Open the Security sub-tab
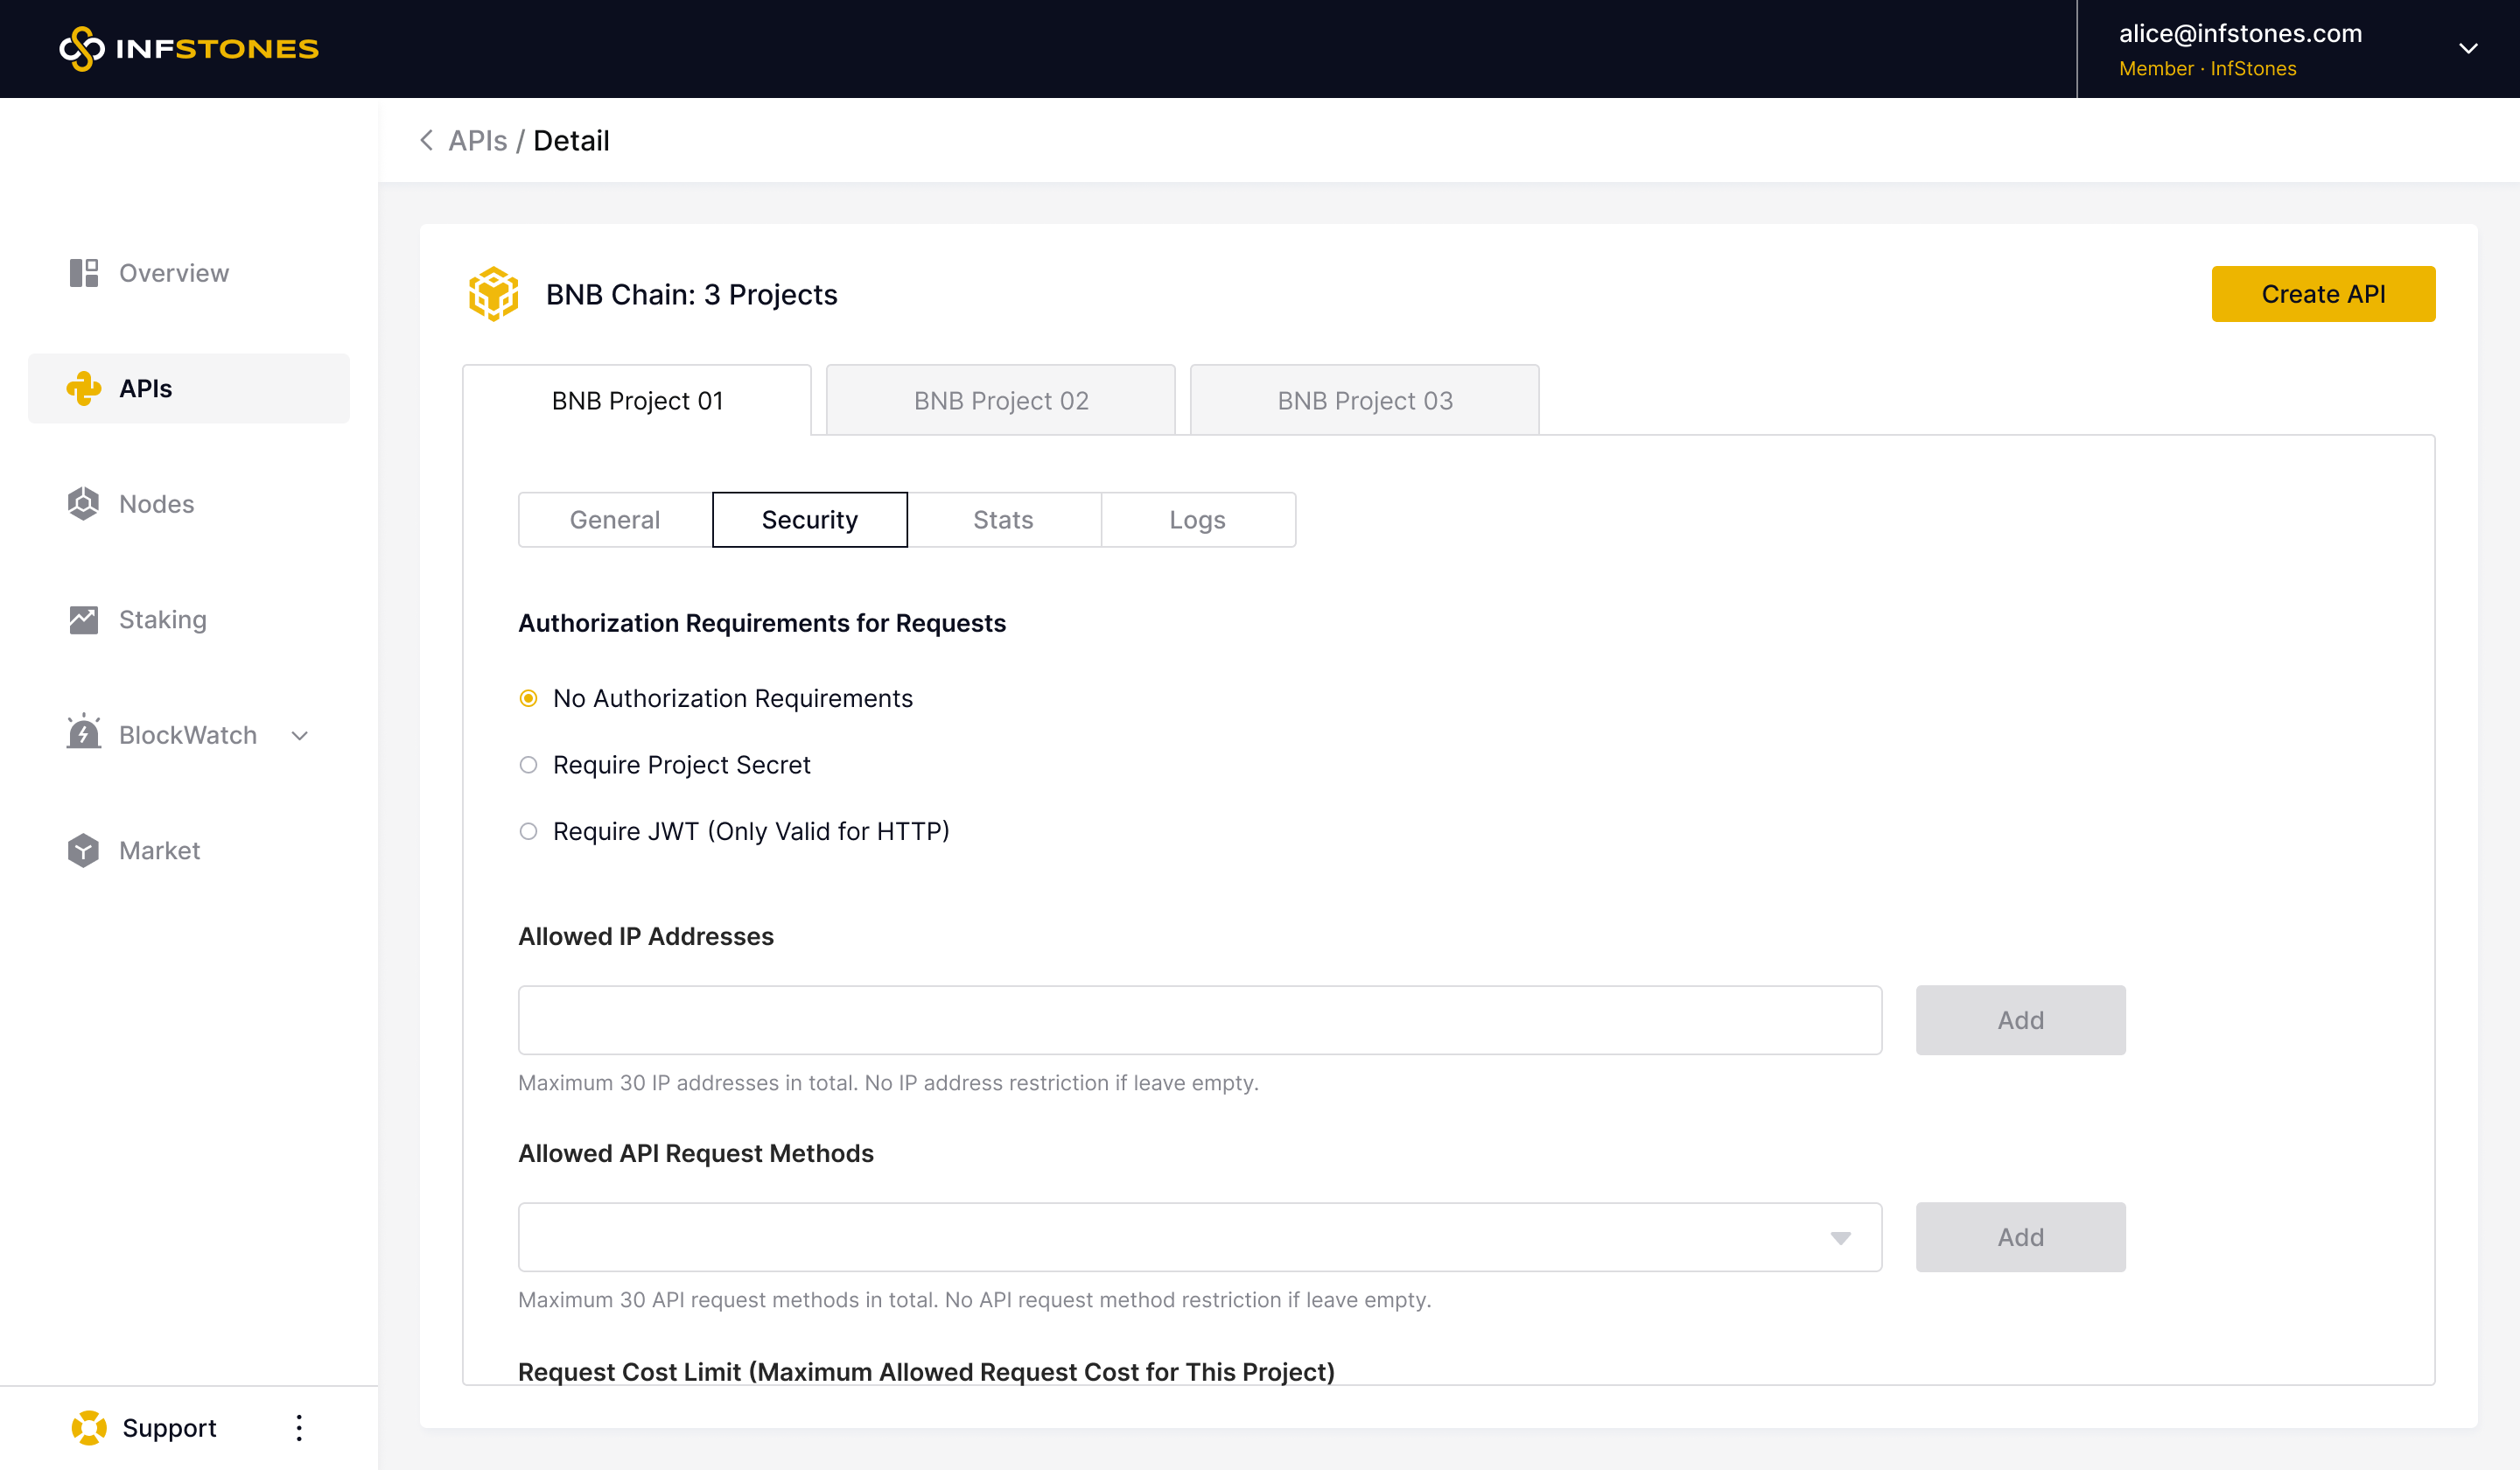Viewport: 2520px width, 1470px height. (x=810, y=520)
